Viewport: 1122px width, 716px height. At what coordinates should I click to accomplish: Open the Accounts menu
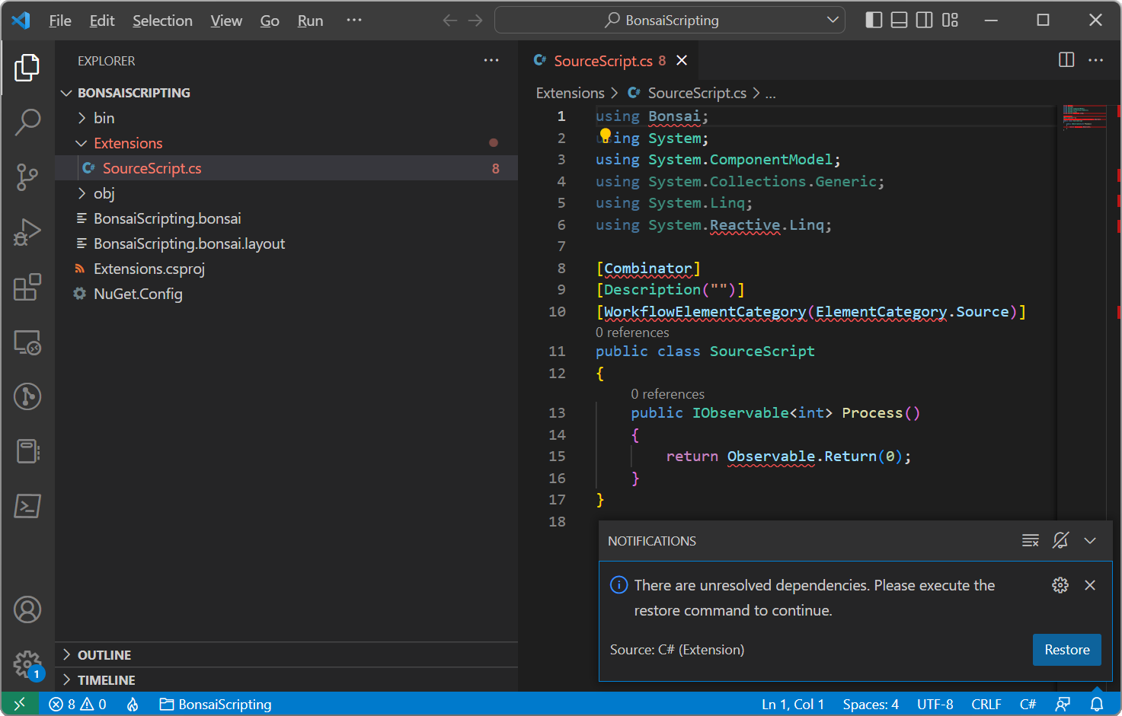[27, 609]
